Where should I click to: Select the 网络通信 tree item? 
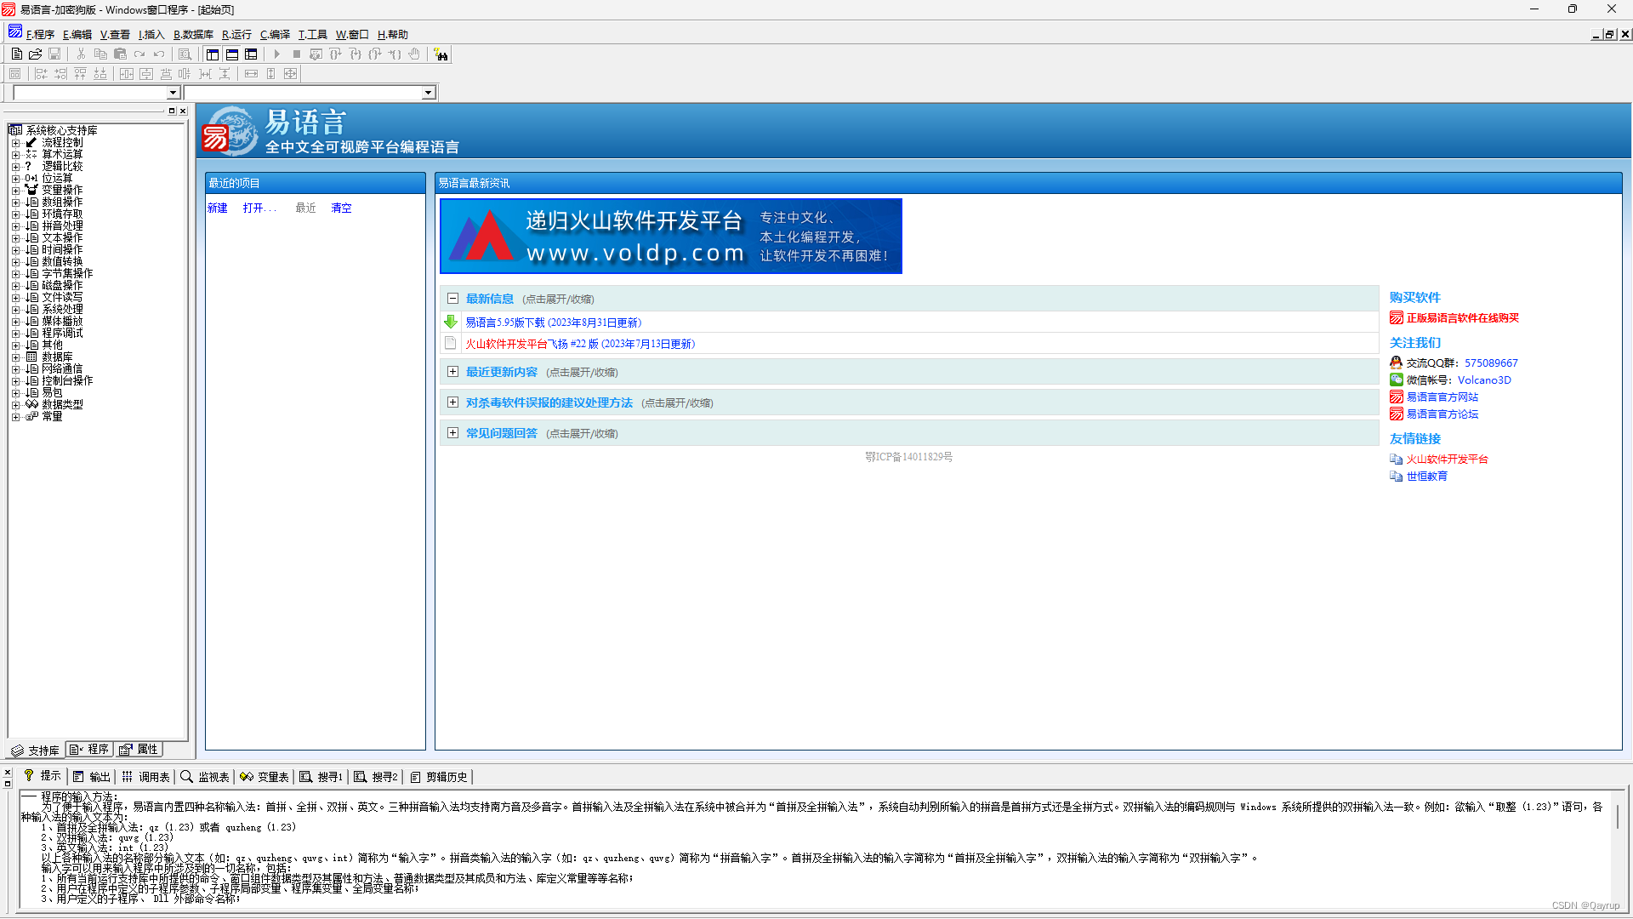pyautogui.click(x=62, y=368)
